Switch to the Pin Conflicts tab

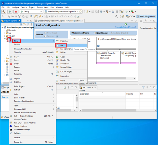[x=88, y=87]
